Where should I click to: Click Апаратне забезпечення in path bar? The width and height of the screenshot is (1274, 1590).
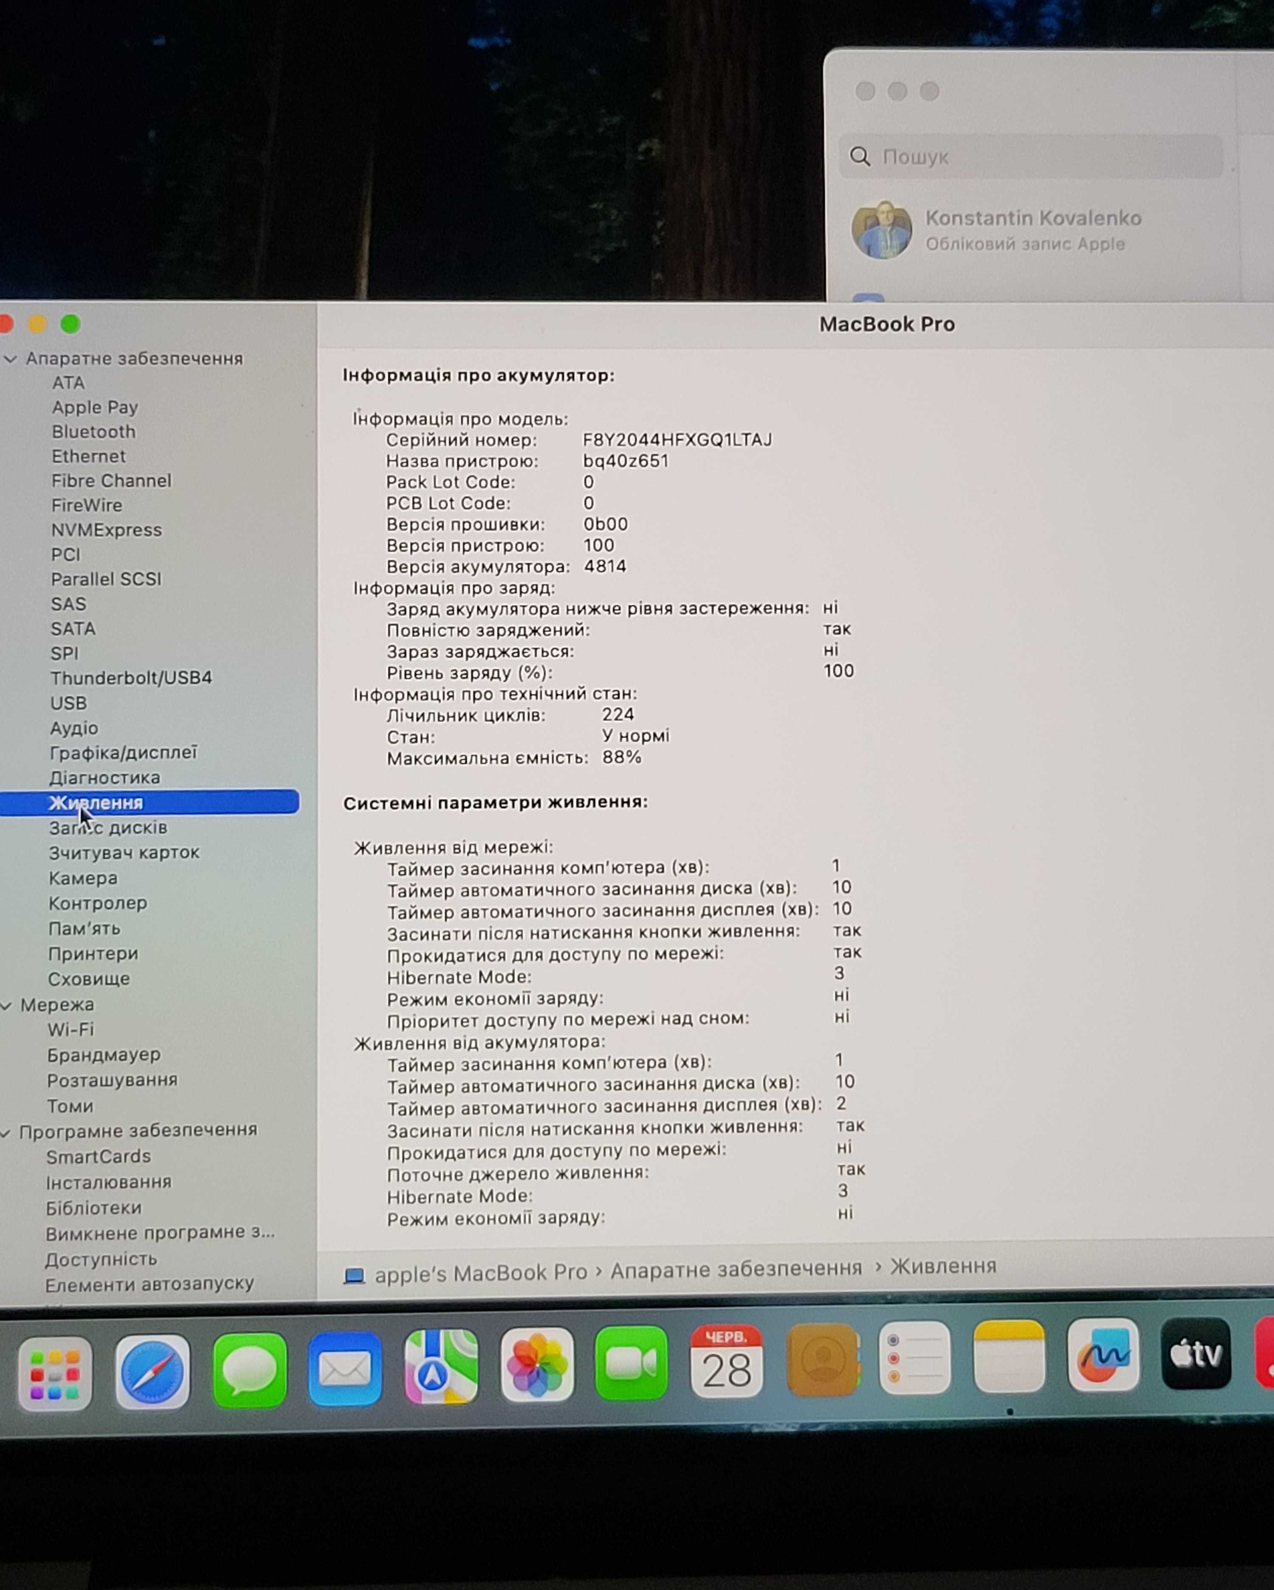coord(736,1269)
